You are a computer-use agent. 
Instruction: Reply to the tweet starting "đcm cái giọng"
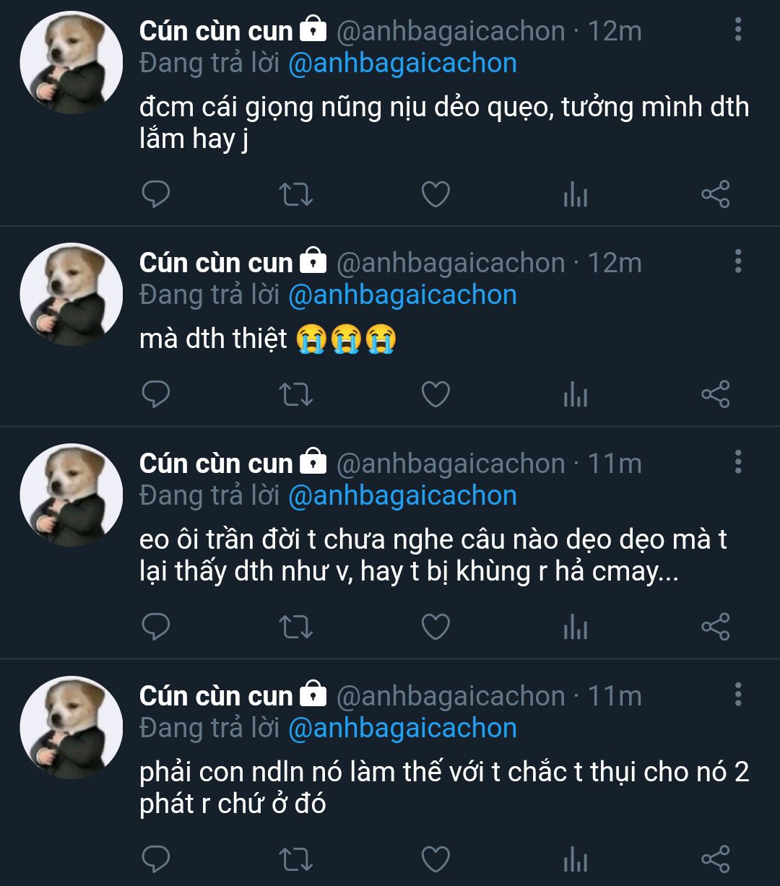tap(155, 194)
